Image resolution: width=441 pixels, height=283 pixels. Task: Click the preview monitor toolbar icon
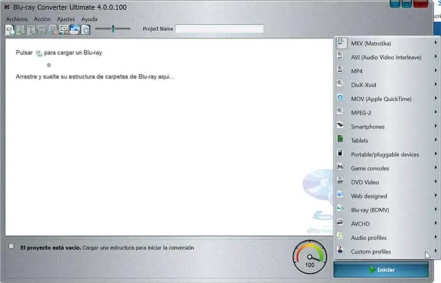coord(64,30)
